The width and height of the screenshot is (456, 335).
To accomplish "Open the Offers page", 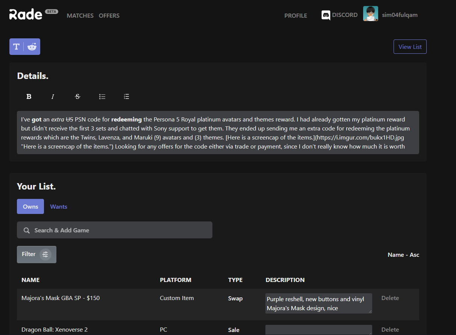I will (109, 15).
